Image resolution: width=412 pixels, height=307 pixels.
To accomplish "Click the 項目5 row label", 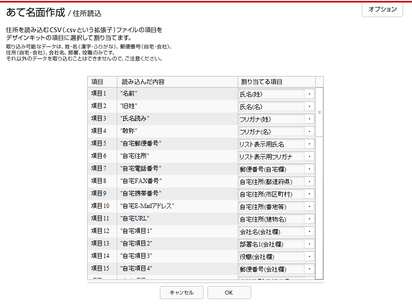I will [x=99, y=143].
